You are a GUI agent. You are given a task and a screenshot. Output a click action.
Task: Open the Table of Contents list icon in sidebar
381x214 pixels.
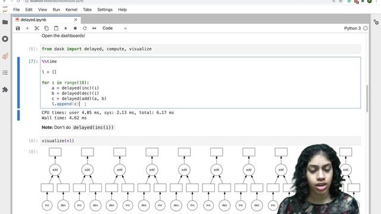point(5,73)
